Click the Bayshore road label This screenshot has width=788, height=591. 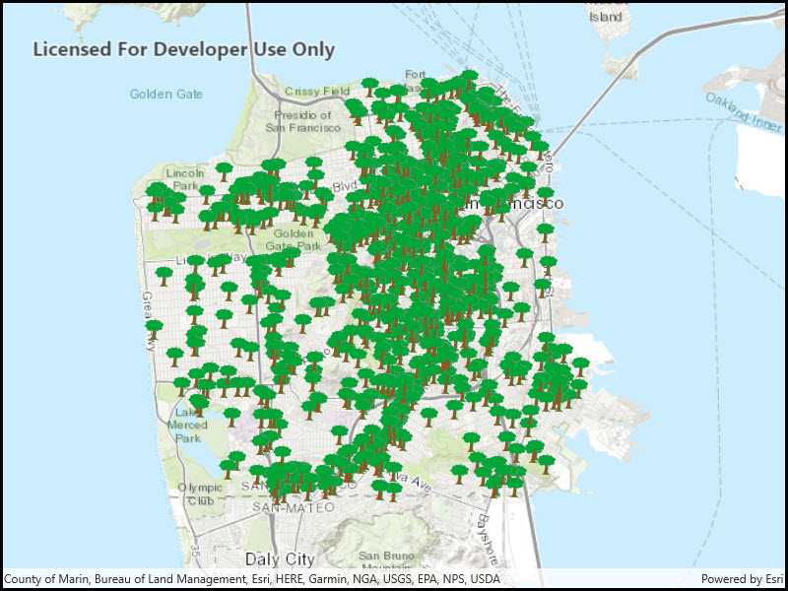point(487,539)
